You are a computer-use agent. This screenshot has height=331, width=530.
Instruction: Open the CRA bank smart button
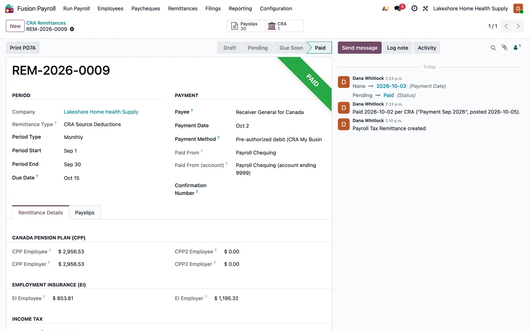[x=284, y=26]
